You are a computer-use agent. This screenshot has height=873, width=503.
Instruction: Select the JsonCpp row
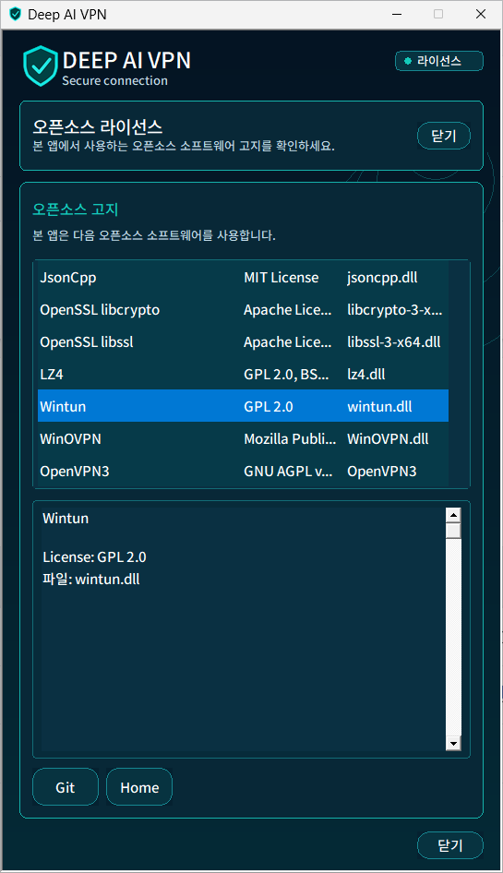pos(243,277)
